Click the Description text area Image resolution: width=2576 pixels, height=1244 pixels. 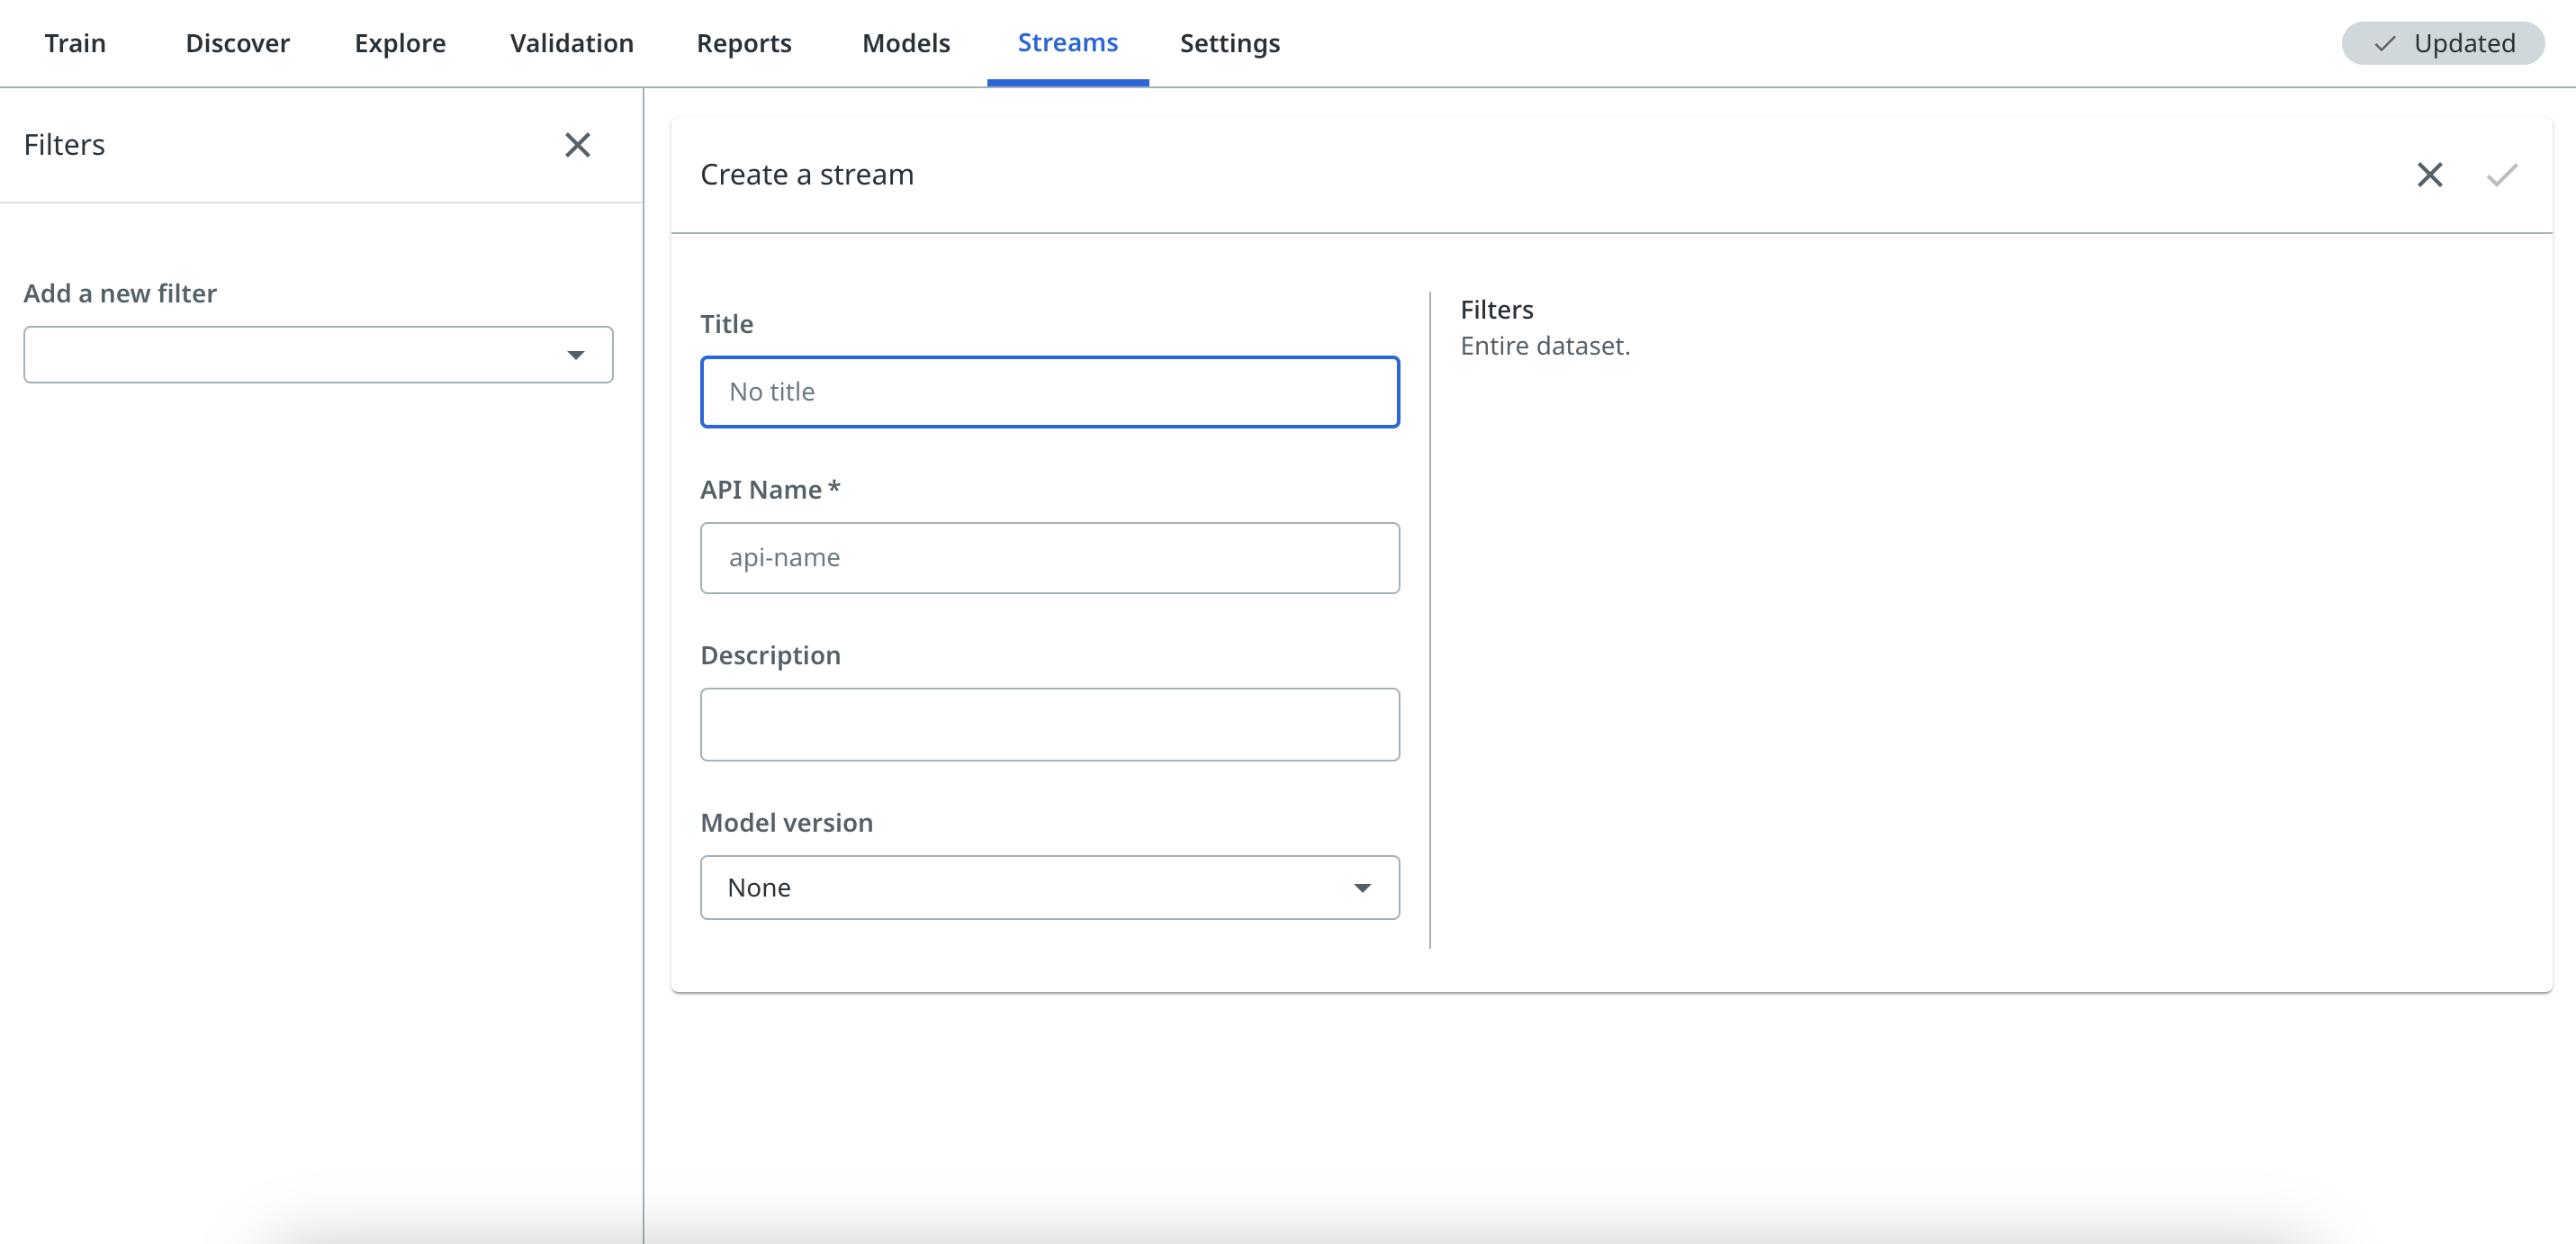[1049, 723]
